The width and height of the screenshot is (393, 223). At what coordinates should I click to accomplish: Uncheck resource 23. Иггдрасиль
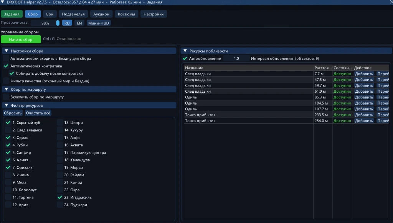pos(60,197)
